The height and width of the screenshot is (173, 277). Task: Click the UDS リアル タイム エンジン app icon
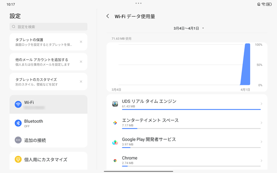click(115, 104)
